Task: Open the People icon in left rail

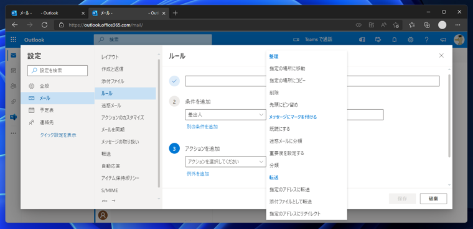Action: point(13,86)
